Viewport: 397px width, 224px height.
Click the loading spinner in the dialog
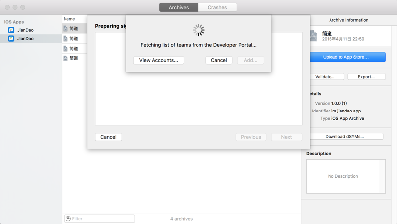199,30
